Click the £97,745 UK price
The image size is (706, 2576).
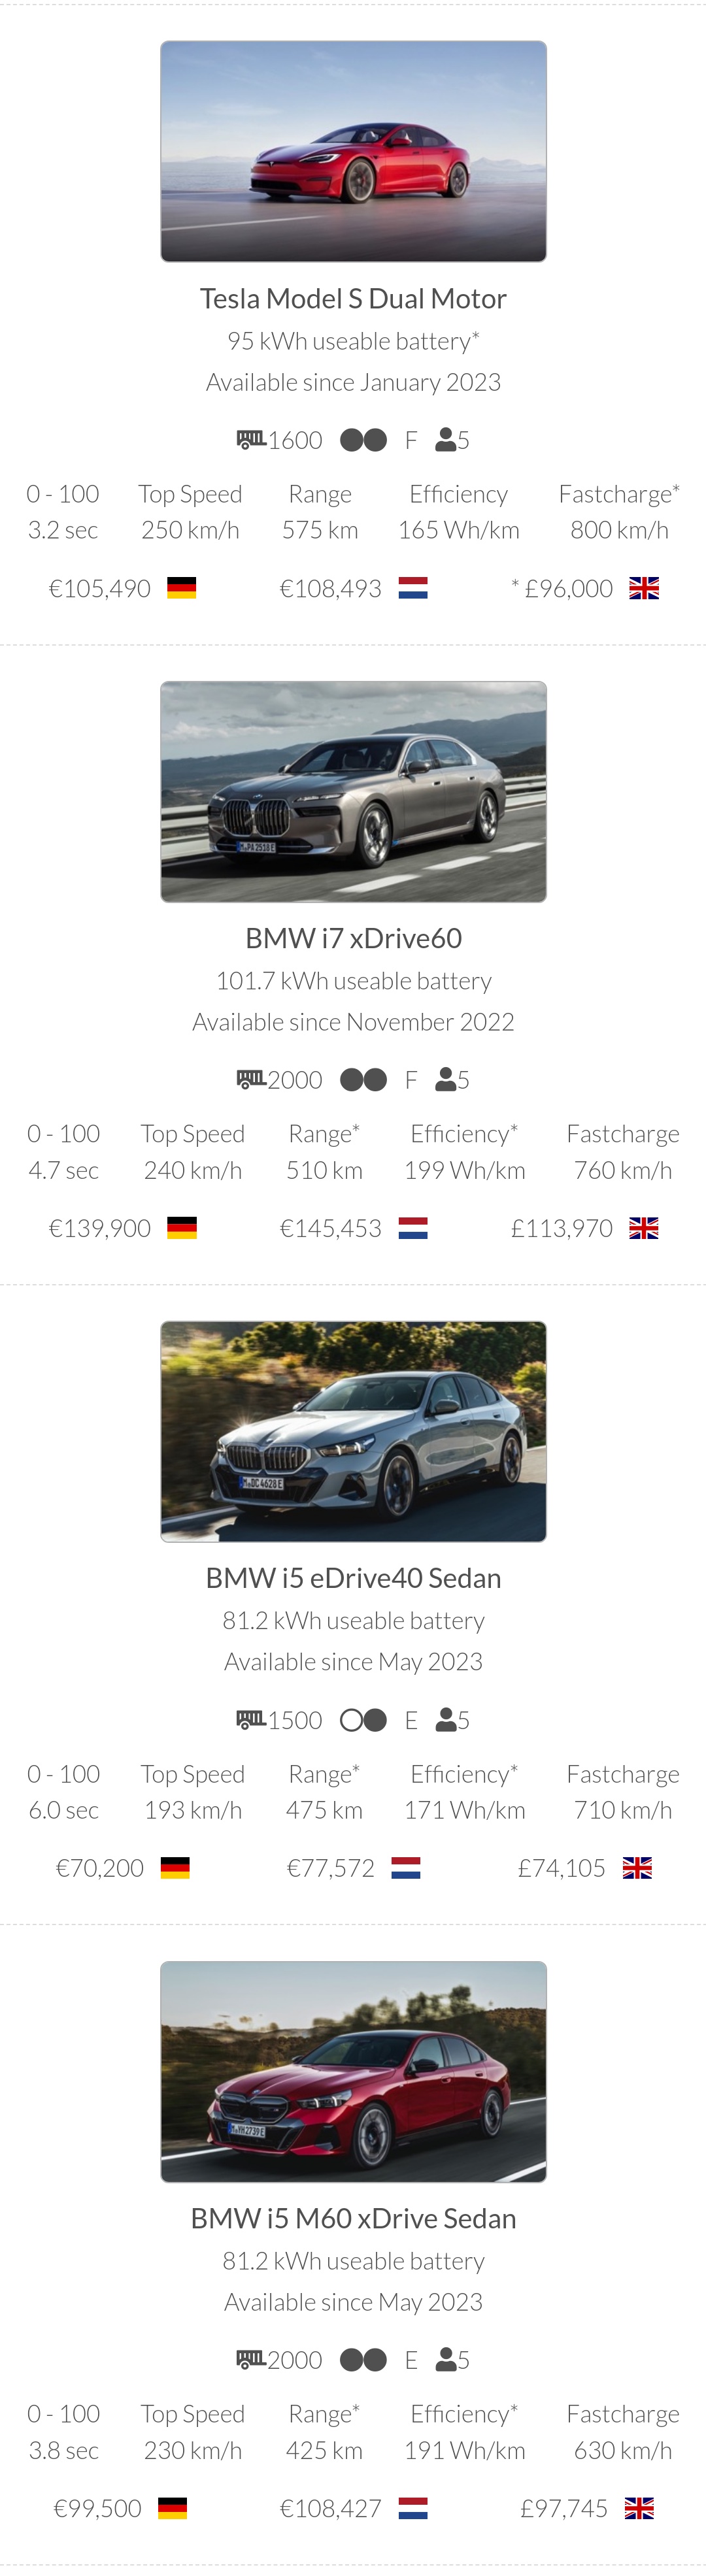564,2508
